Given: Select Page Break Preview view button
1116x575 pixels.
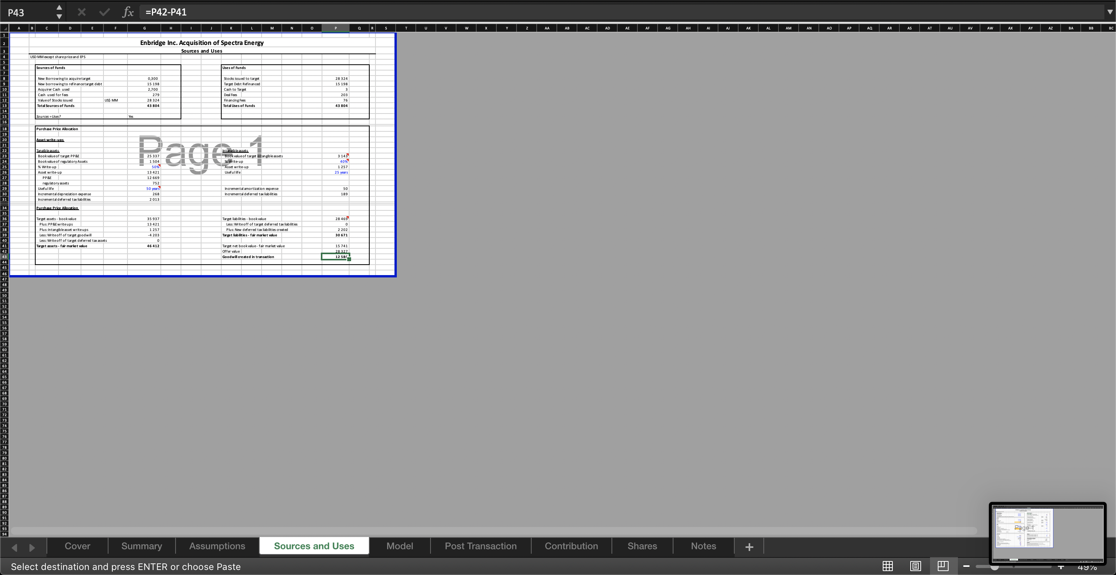Looking at the screenshot, I should [943, 566].
